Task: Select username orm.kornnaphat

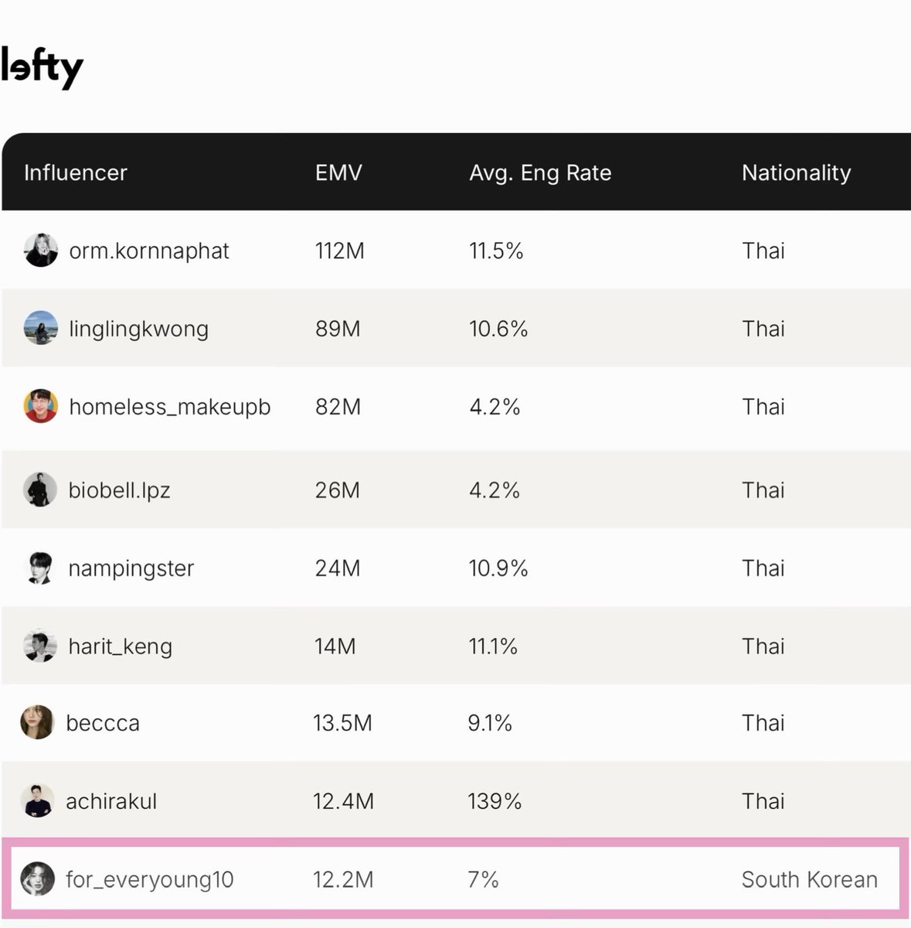Action: click(x=149, y=251)
